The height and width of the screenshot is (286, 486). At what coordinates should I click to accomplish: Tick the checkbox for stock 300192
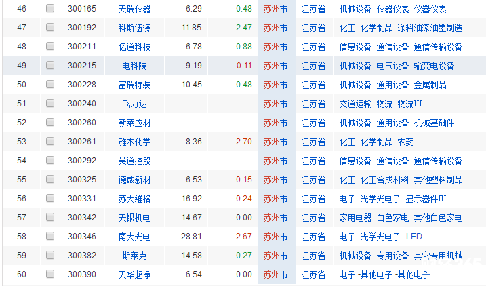coord(50,27)
